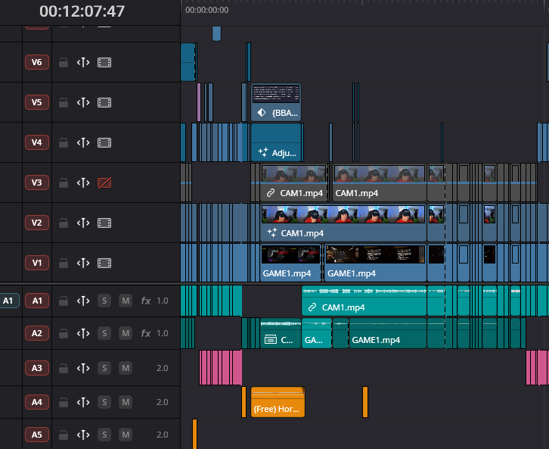
Task: Toggle auto track selector on A3
Action: click(x=83, y=368)
